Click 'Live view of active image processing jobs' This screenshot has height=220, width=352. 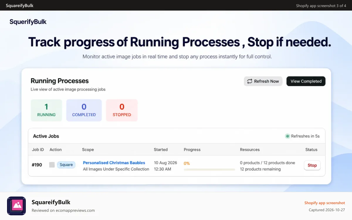tap(68, 89)
